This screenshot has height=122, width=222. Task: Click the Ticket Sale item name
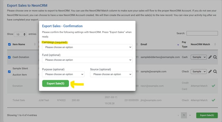coord(19,100)
